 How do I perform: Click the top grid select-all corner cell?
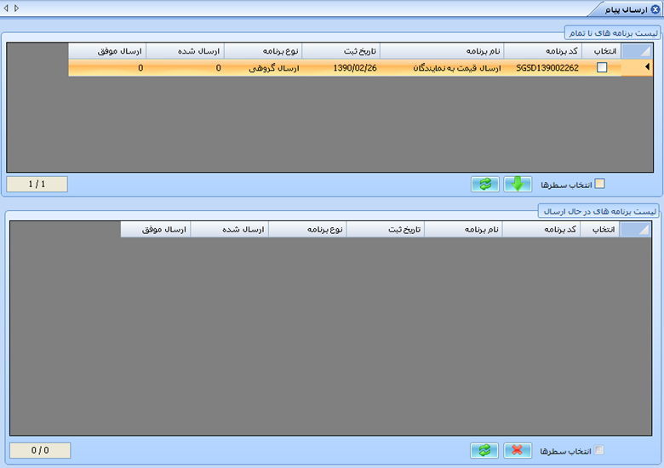pos(637,51)
